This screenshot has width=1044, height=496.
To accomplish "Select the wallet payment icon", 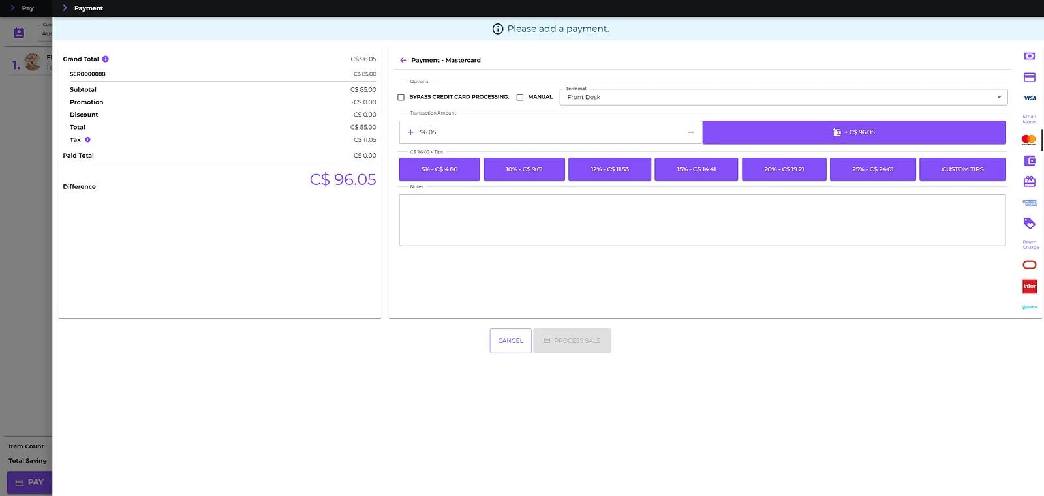I will 1030,161.
